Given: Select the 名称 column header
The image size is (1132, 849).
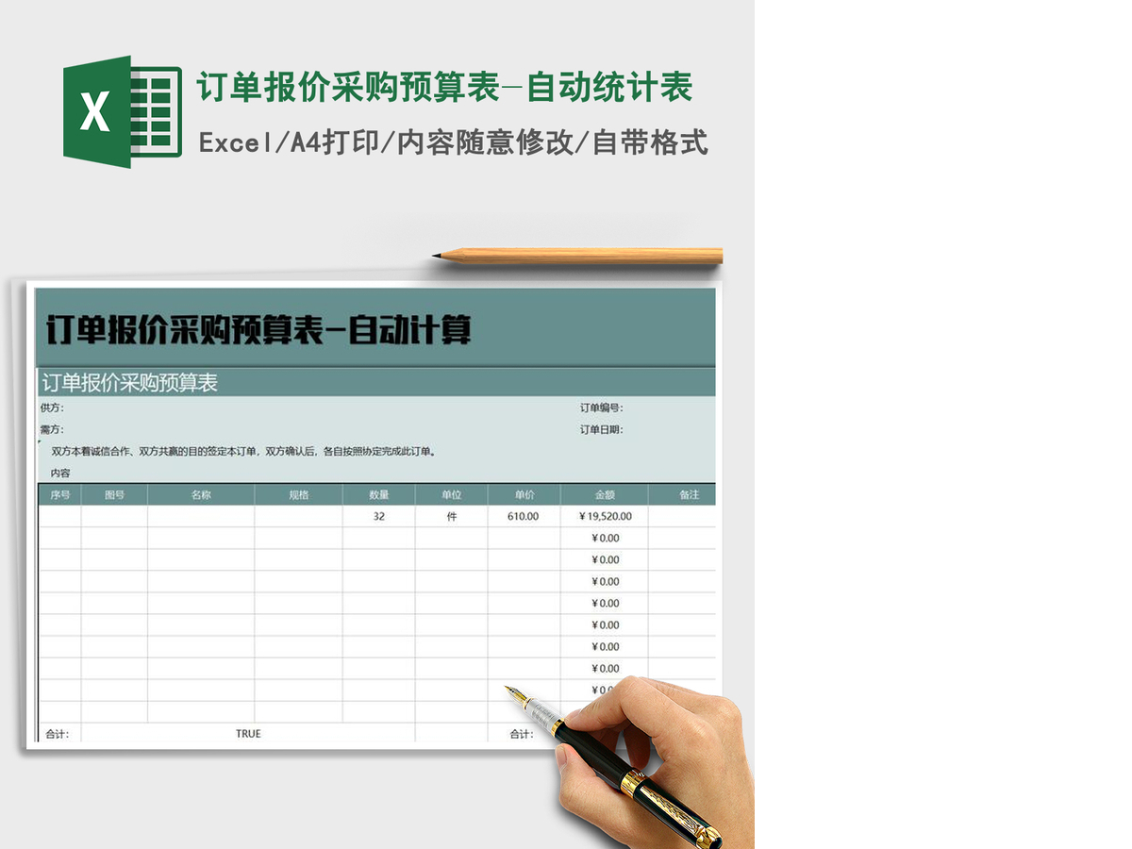Looking at the screenshot, I should tap(201, 495).
